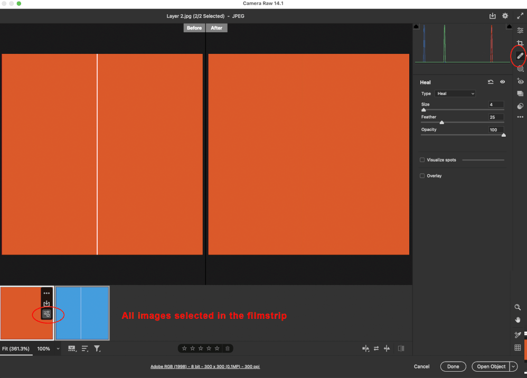Click the thumbnail edit settings badge
527x378 pixels.
point(46,314)
